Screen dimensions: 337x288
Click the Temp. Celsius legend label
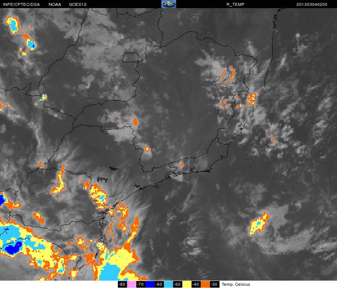236,284
